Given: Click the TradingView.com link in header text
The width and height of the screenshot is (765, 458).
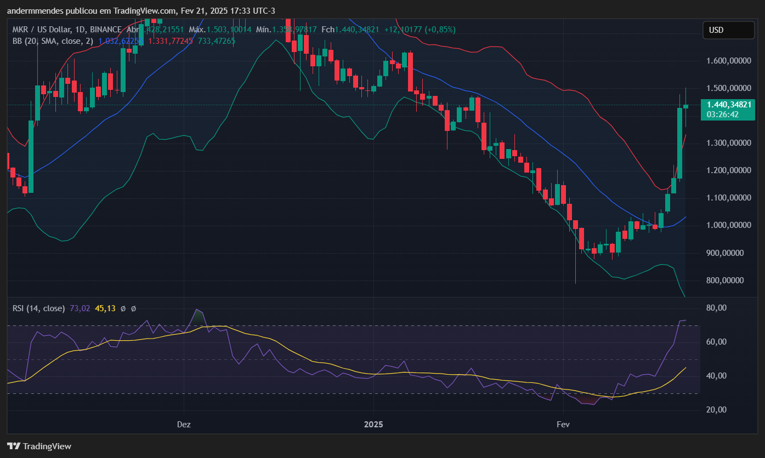Looking at the screenshot, I should (x=145, y=11).
